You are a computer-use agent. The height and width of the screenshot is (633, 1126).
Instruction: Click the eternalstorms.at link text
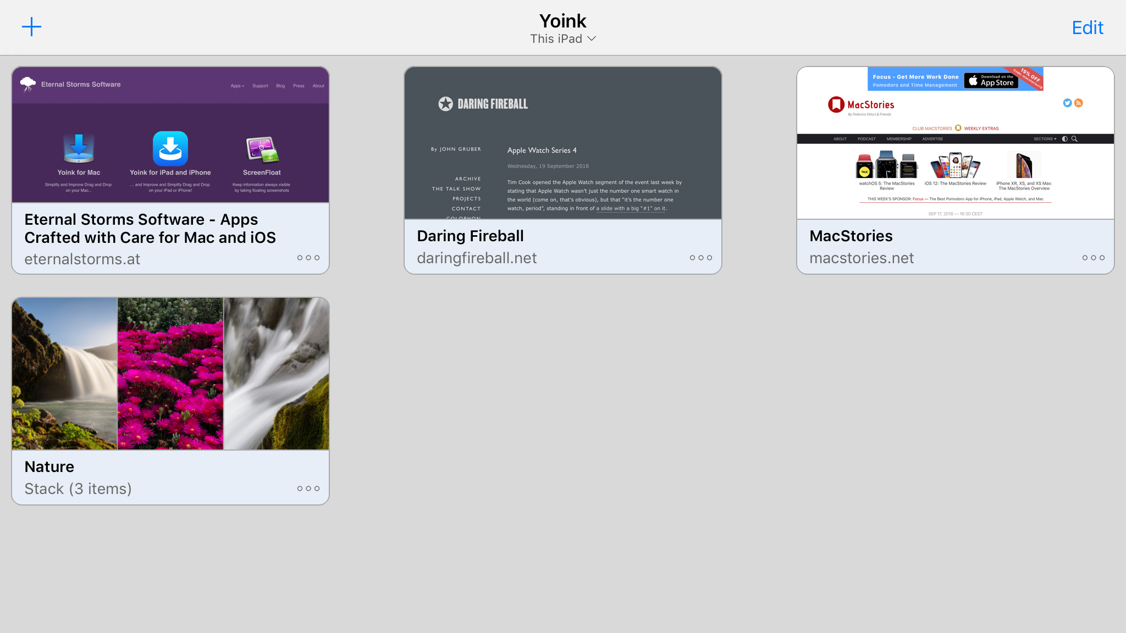(x=82, y=259)
